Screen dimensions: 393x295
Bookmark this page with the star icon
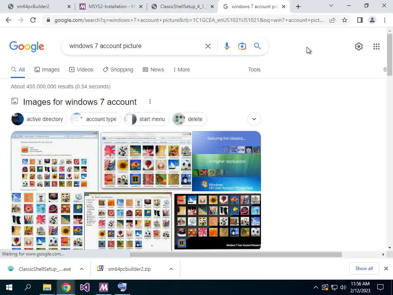click(x=345, y=20)
